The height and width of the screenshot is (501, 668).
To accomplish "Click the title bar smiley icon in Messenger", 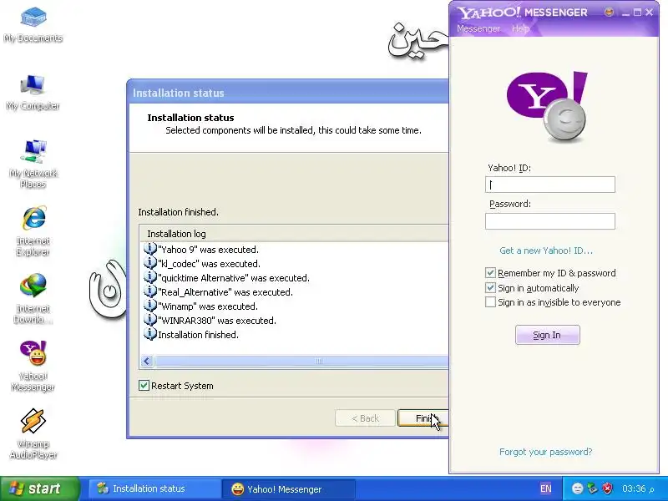I will click(x=610, y=12).
